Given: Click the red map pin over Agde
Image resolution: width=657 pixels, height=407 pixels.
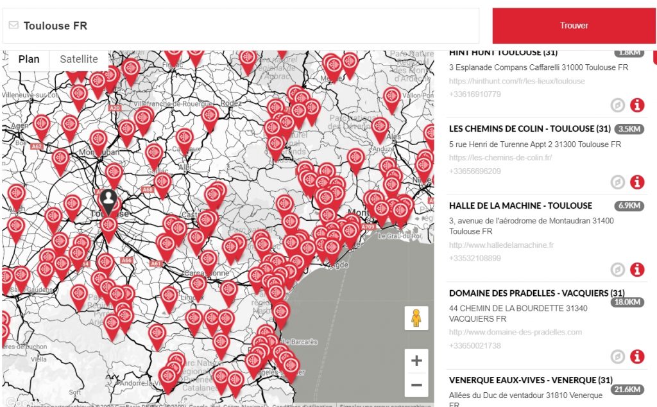Looking at the screenshot, I should click(x=332, y=252).
